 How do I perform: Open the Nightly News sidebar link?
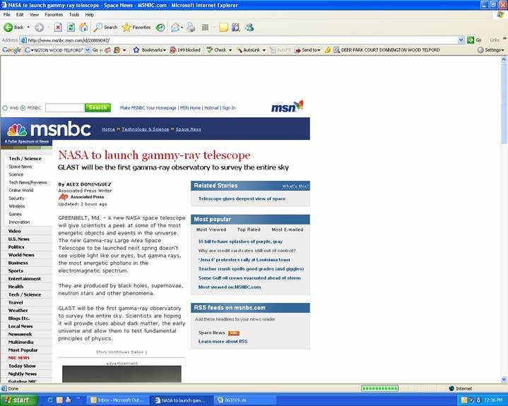pos(23,374)
